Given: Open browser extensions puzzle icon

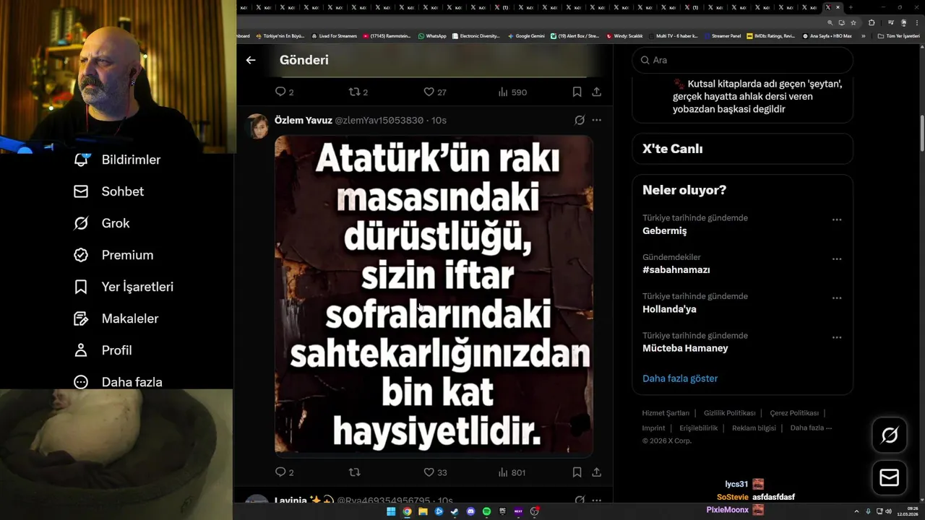Looking at the screenshot, I should pyautogui.click(x=872, y=22).
